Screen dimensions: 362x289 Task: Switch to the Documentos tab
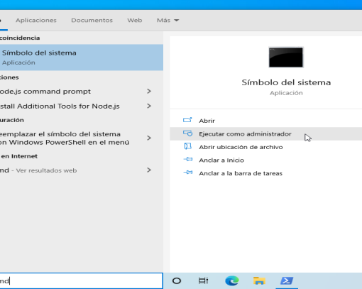92,21
